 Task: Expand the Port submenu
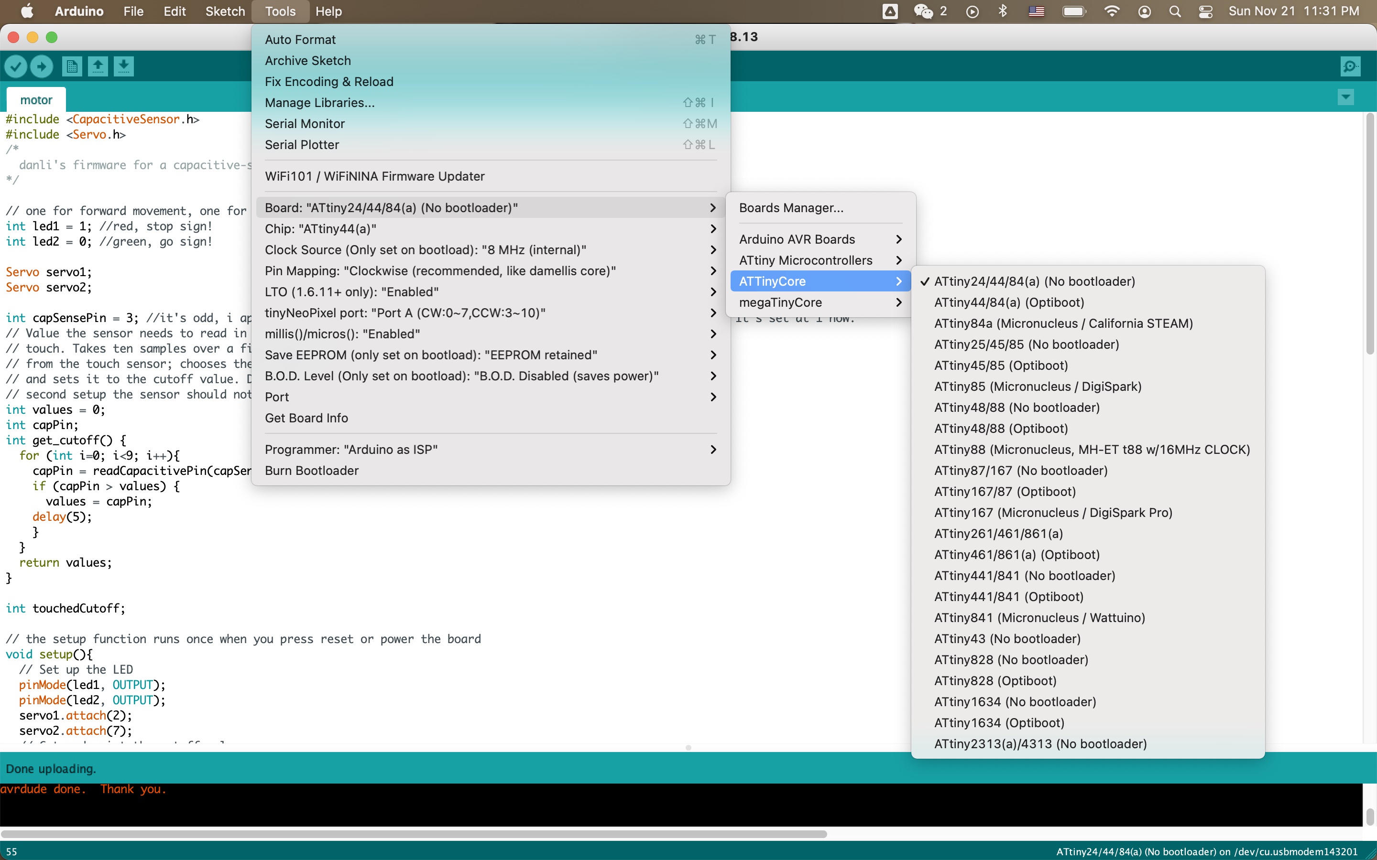(x=491, y=397)
